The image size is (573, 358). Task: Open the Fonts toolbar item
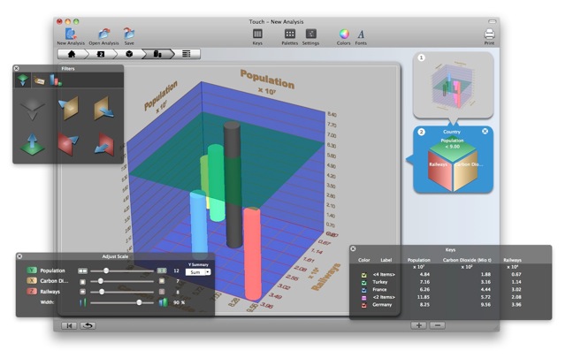[361, 34]
